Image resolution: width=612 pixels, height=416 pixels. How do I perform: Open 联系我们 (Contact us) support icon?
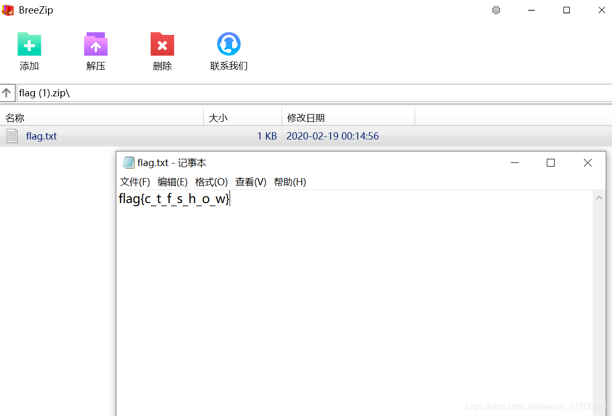229,44
